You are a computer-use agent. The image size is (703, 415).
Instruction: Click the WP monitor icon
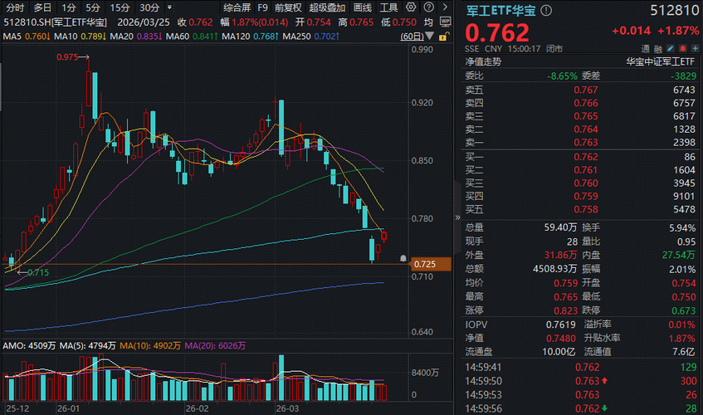(445, 22)
